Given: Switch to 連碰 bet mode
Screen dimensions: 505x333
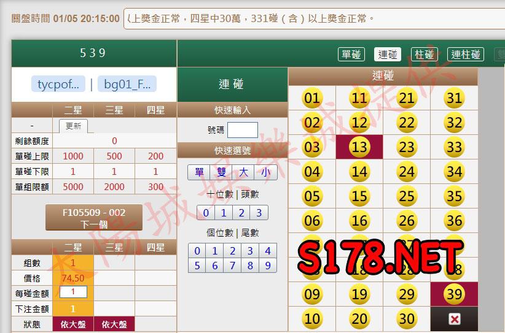Looking at the screenshot, I should pyautogui.click(x=388, y=55).
